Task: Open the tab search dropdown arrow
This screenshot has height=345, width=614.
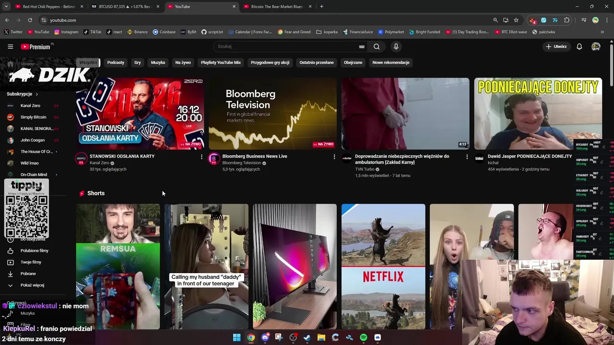Action: pyautogui.click(x=6, y=7)
